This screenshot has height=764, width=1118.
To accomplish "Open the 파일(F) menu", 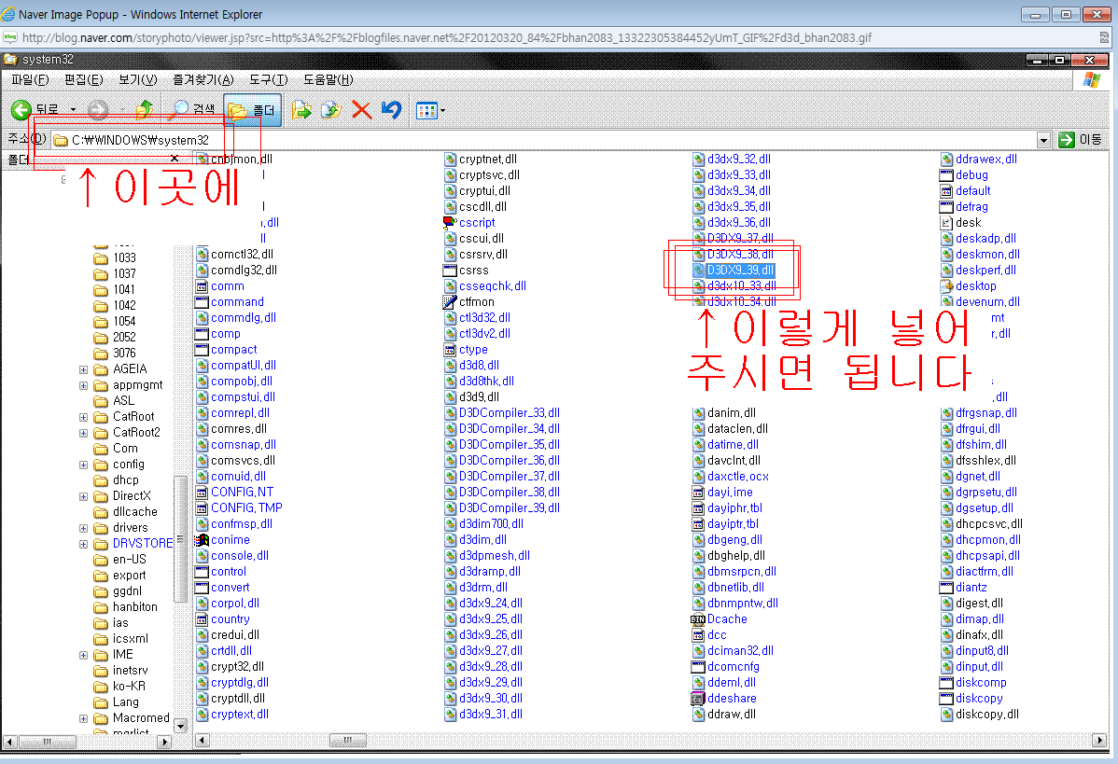I will tap(29, 80).
